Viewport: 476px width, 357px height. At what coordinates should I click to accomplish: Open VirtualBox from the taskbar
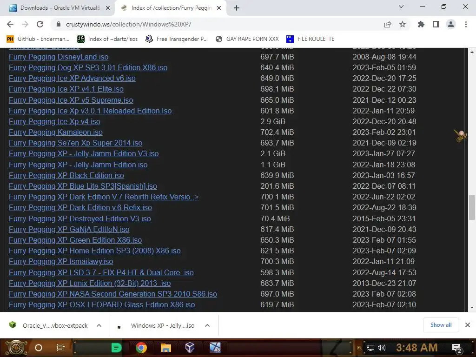click(x=190, y=348)
